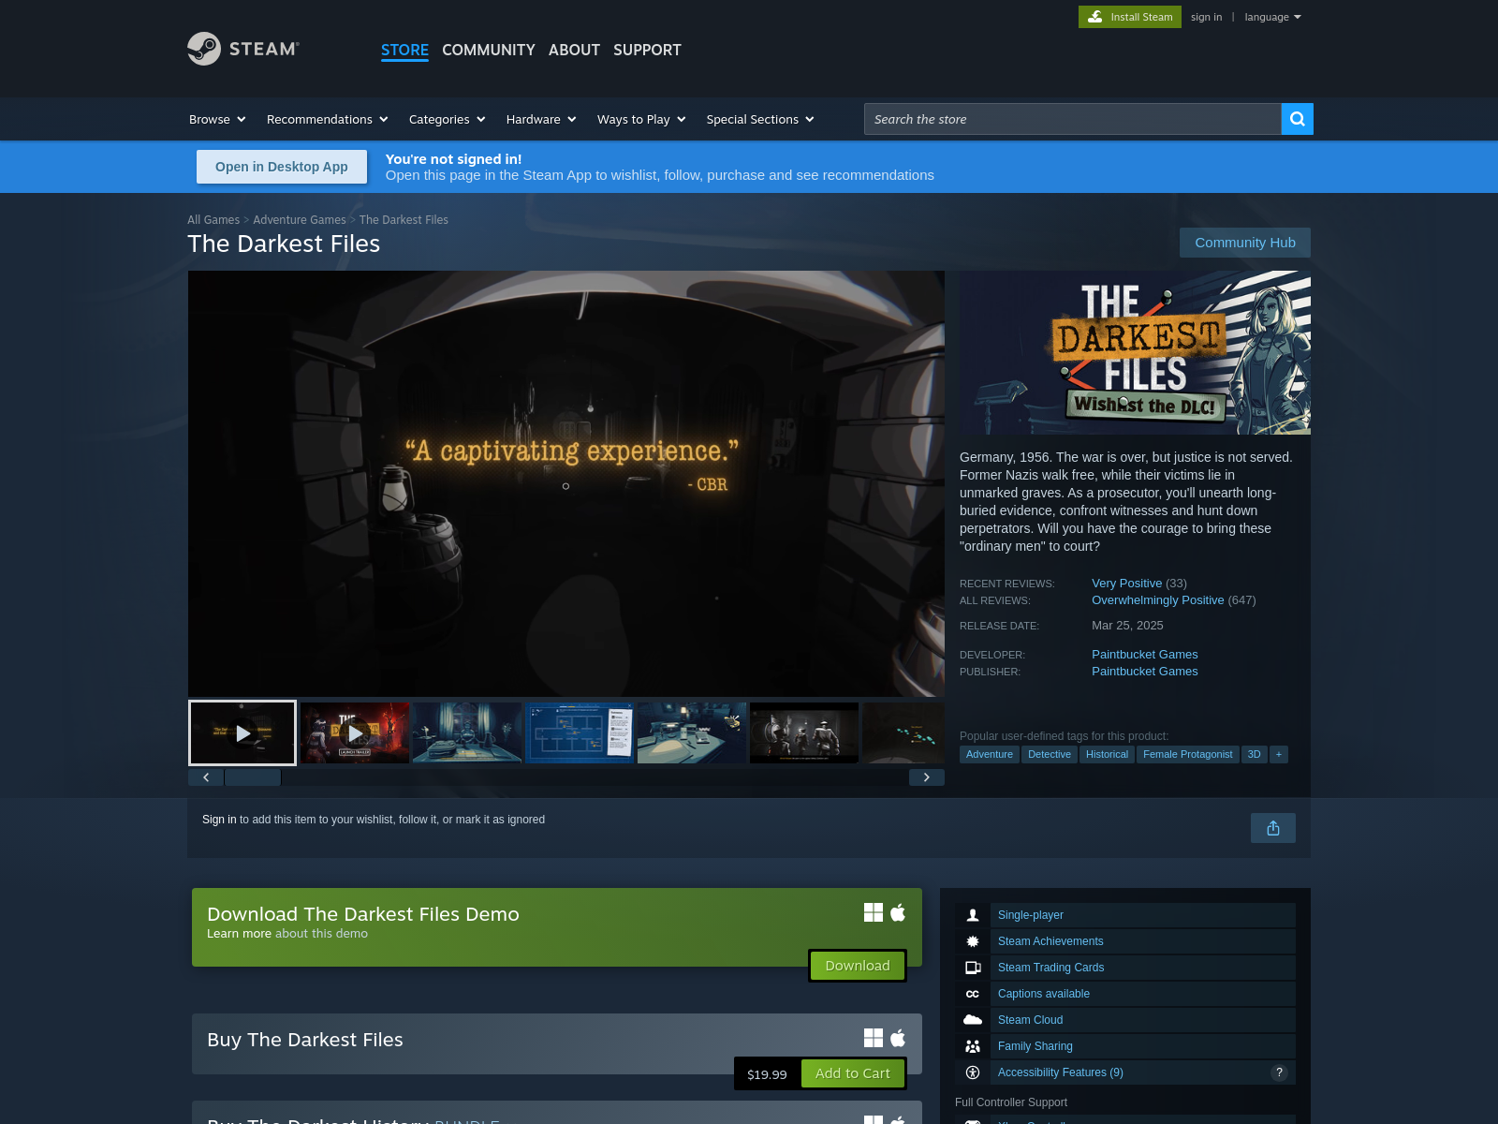
Task: Expand more tags with the plus button
Action: coord(1279,754)
